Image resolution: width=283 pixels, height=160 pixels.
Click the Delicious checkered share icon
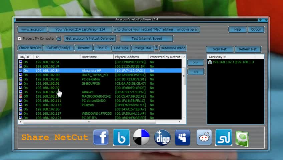point(141,137)
